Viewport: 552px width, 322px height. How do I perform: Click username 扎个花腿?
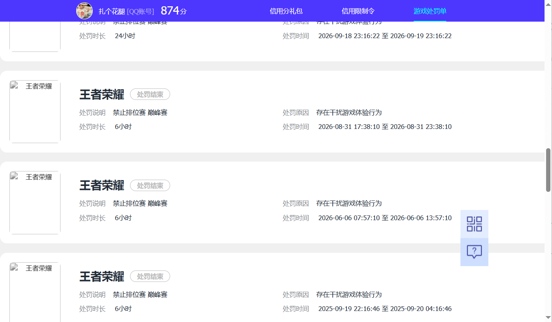click(112, 11)
